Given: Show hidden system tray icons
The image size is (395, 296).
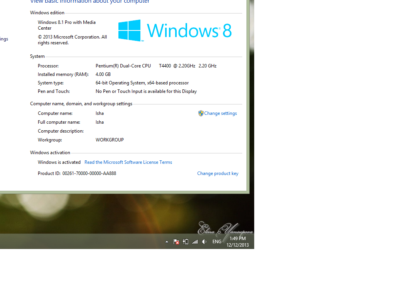Looking at the screenshot, I should pyautogui.click(x=167, y=242).
